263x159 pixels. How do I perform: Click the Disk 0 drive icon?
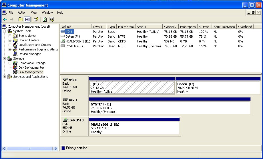point(65,79)
